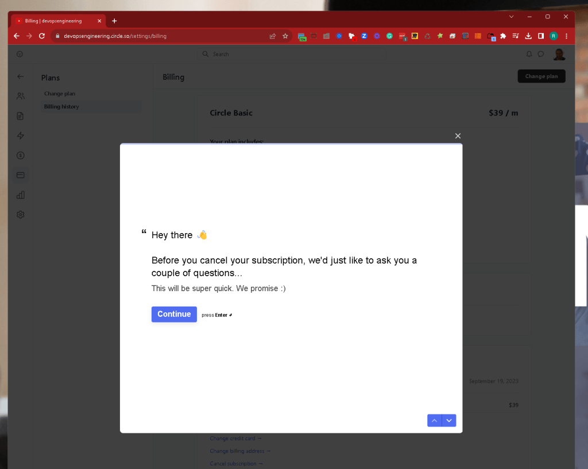Viewport: 588px width, 469px height.
Task: Select the Billing | devopsengineering tab
Action: point(59,21)
